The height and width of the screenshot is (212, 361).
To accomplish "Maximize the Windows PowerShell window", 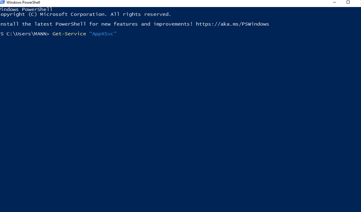I will coord(348,2).
